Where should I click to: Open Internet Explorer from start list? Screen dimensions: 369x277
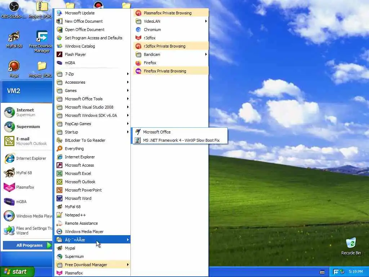(x=26, y=158)
